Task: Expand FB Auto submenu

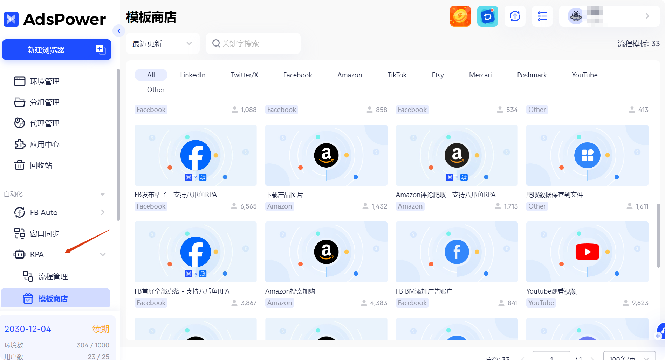Action: tap(103, 212)
